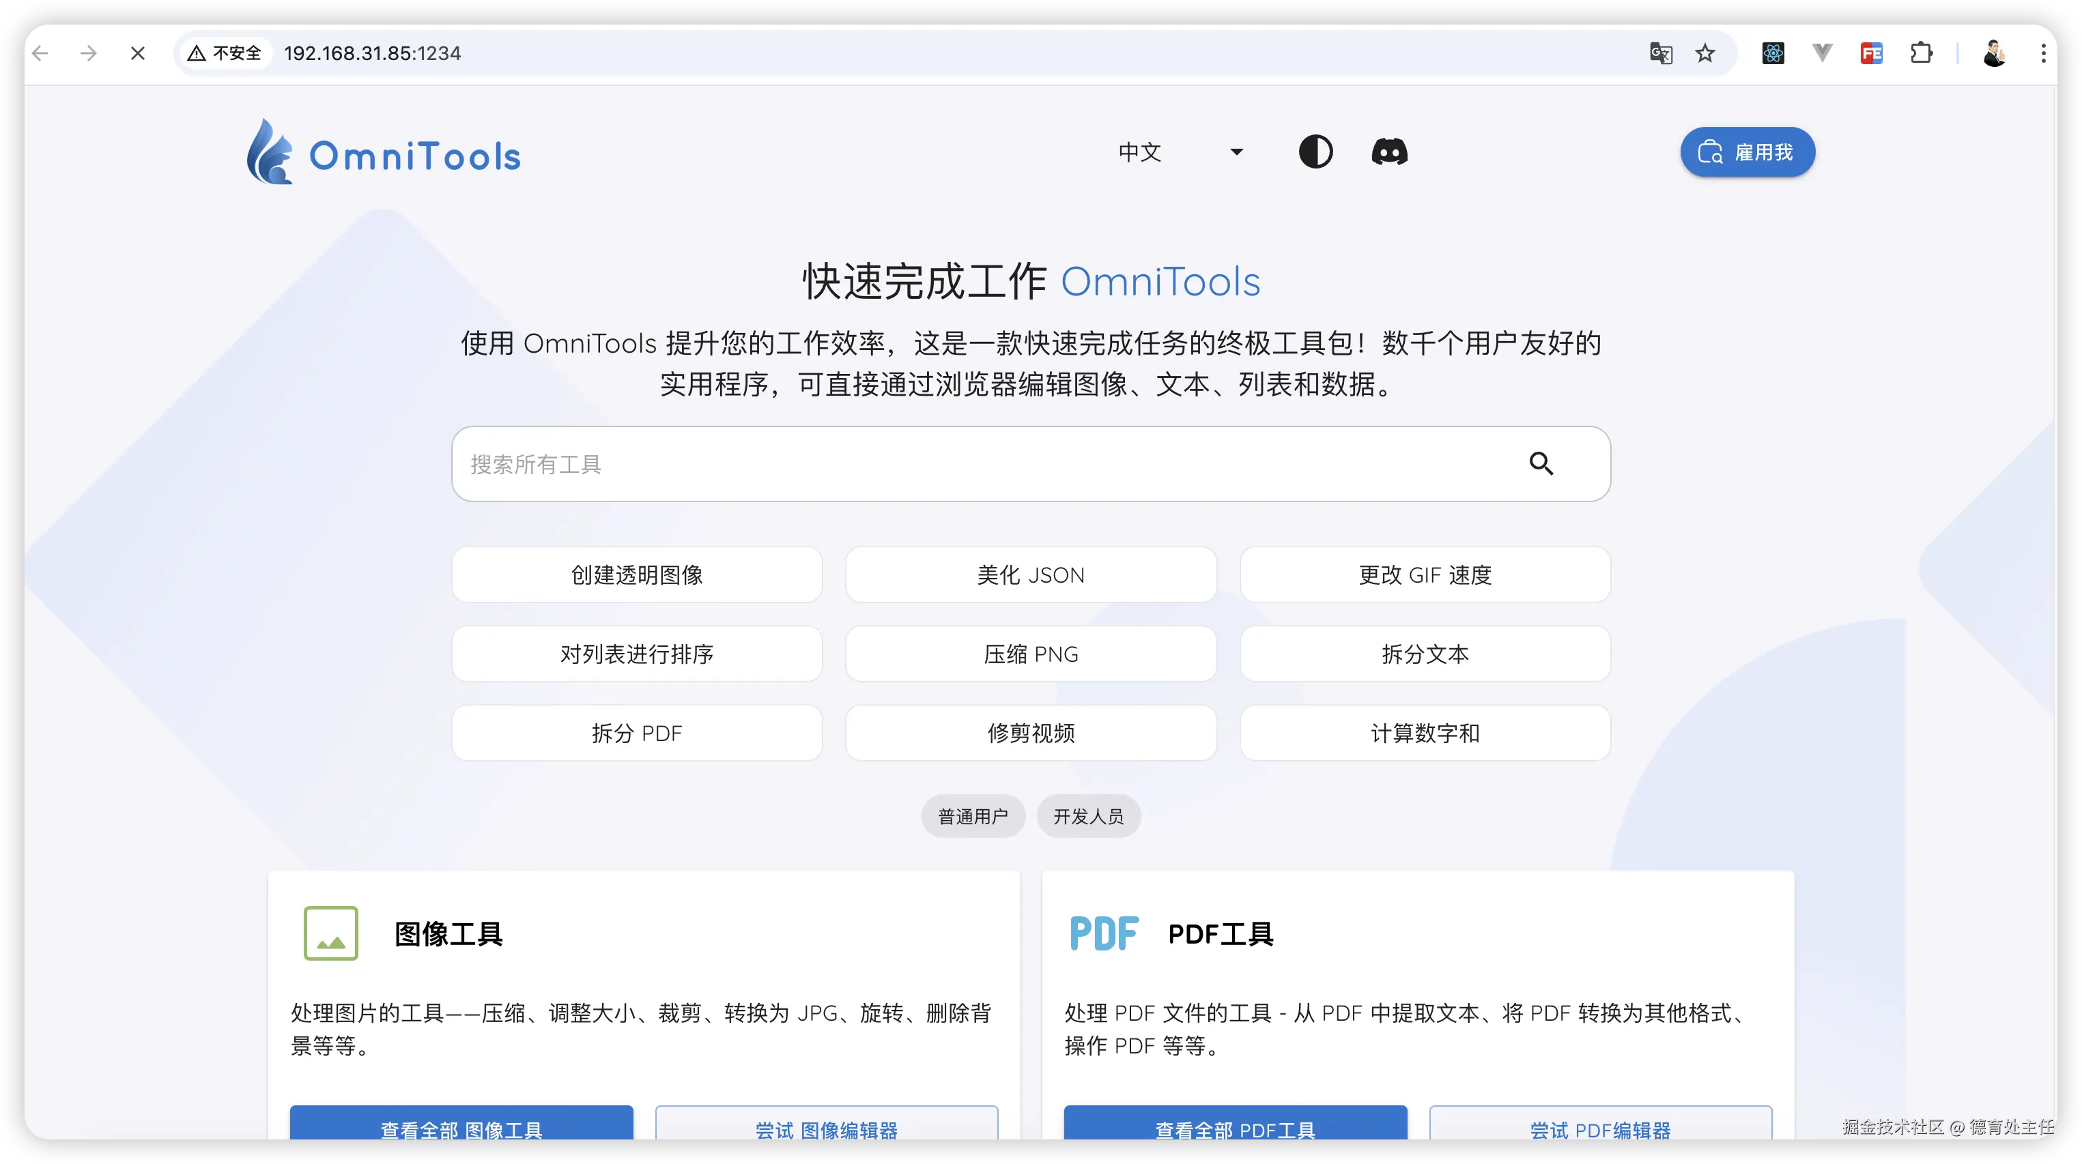Screen dimensions: 2082x1164
Task: Open React DevTools extension icon
Action: [1773, 53]
